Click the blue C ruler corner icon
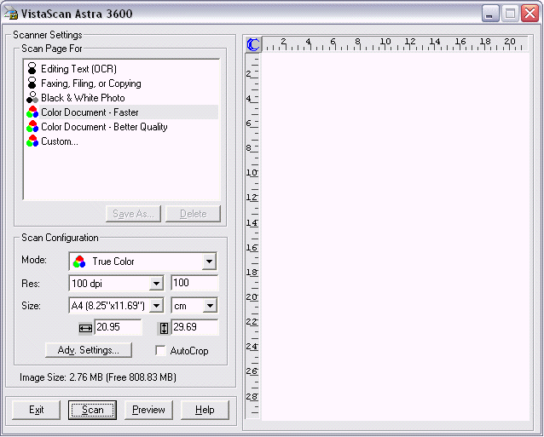The height and width of the screenshot is (437, 544). click(x=253, y=44)
